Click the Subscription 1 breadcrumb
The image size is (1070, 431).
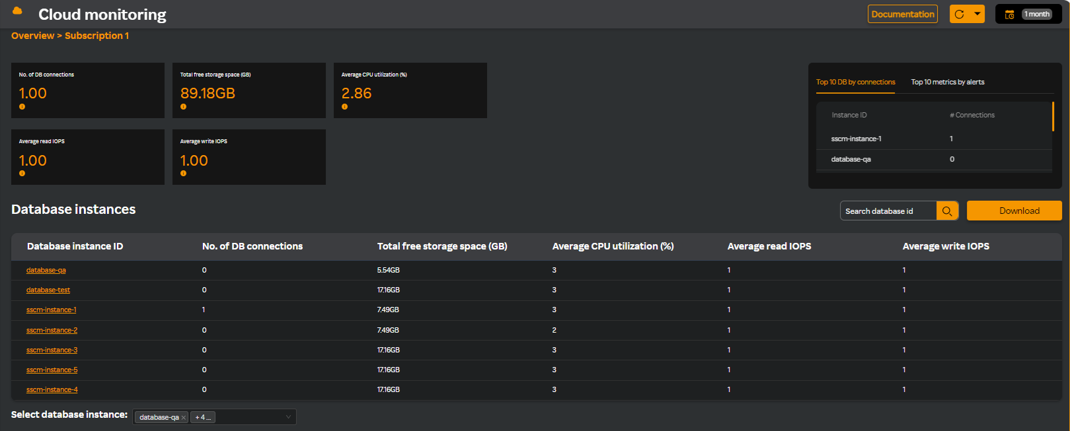tap(96, 36)
